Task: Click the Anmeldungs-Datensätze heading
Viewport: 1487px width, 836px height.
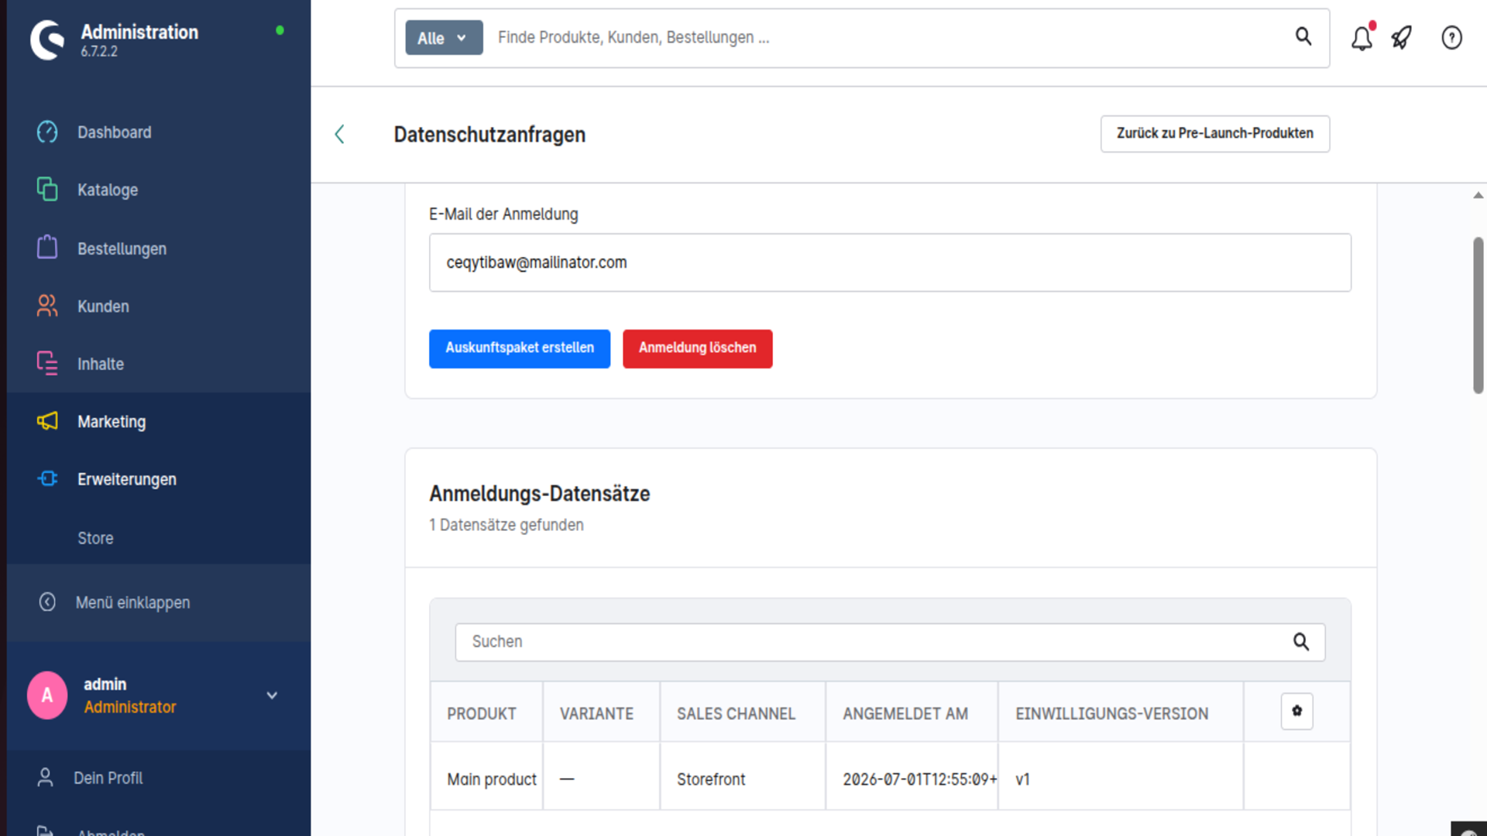Action: [x=539, y=494]
